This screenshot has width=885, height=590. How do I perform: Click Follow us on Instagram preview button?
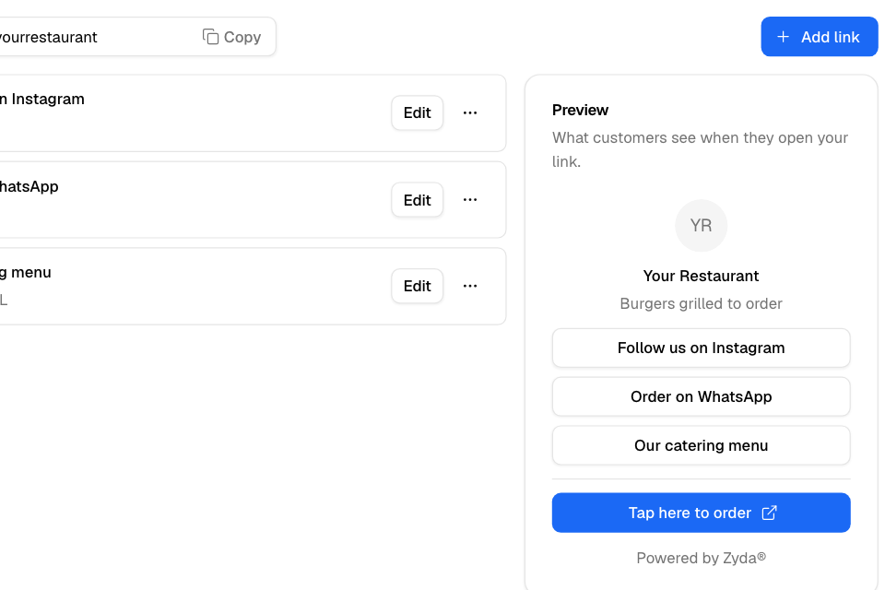click(x=701, y=348)
